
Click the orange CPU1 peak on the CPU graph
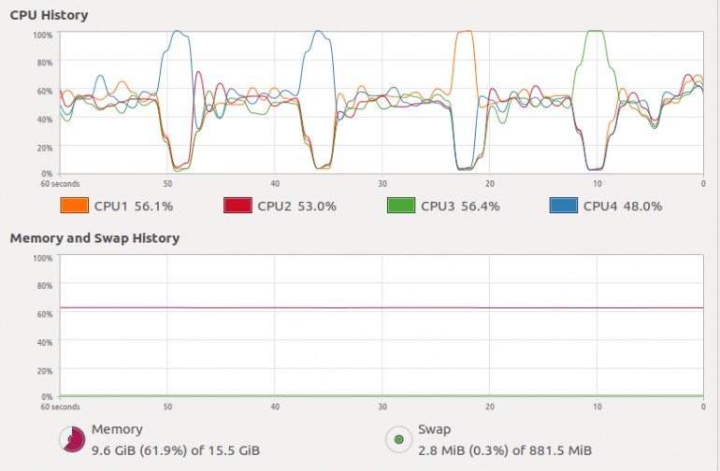click(464, 32)
